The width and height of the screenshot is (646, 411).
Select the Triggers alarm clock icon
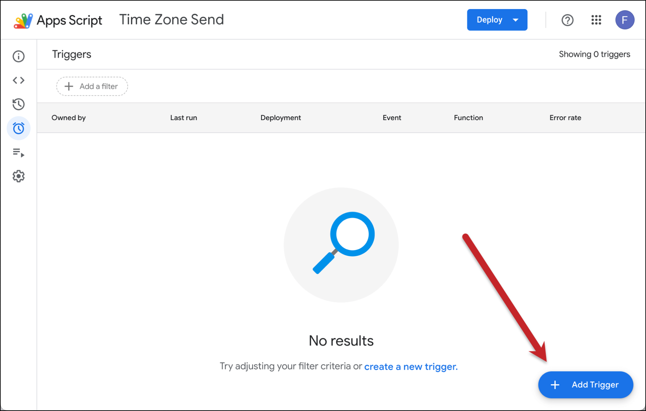[x=18, y=128]
